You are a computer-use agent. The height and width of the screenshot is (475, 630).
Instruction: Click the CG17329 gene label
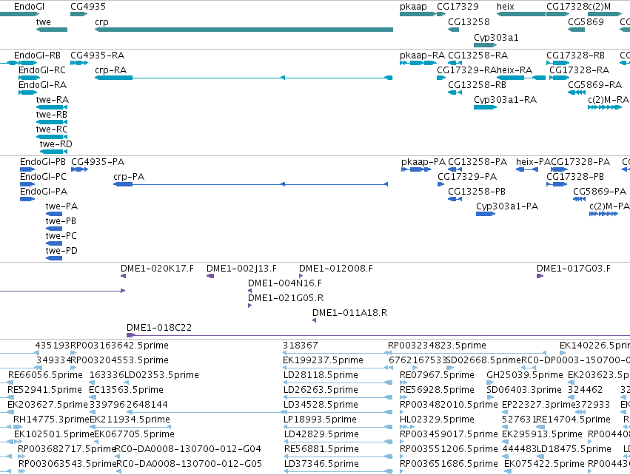(458, 7)
